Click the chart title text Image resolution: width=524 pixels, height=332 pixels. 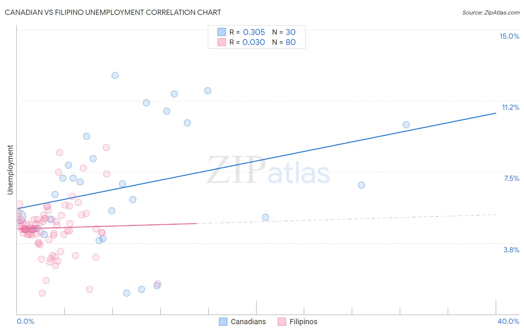coord(113,12)
